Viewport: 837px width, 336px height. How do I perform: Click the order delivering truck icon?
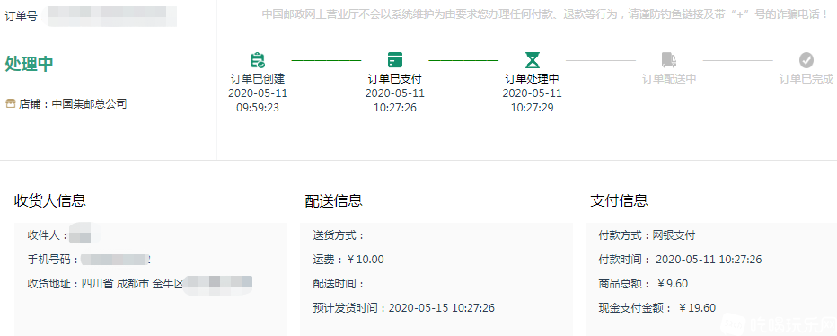669,60
